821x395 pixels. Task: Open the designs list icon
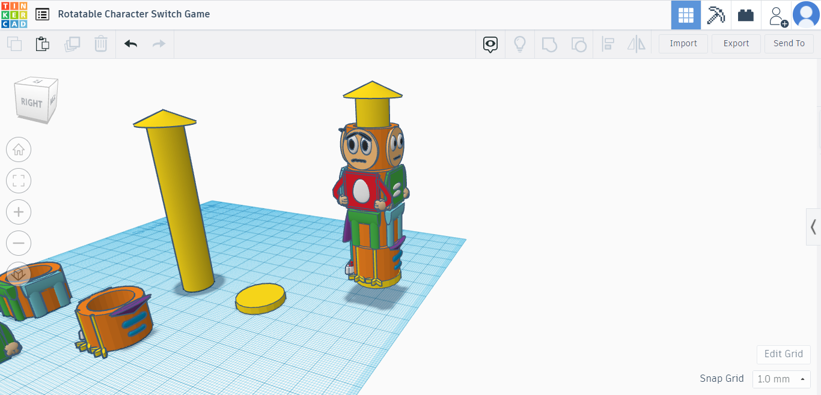(42, 14)
